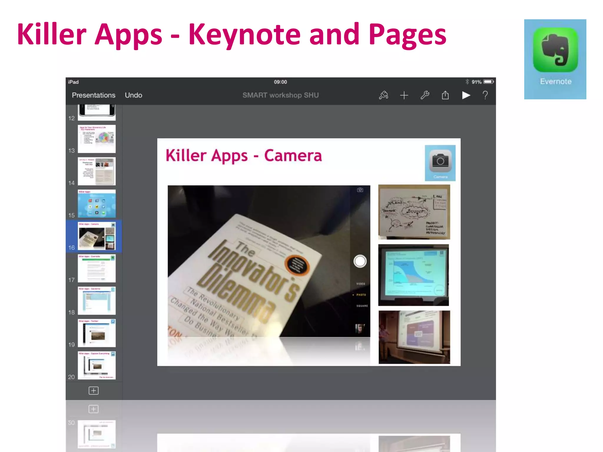Click the 09:00 clock in status bar
603x452 pixels.
pos(280,82)
